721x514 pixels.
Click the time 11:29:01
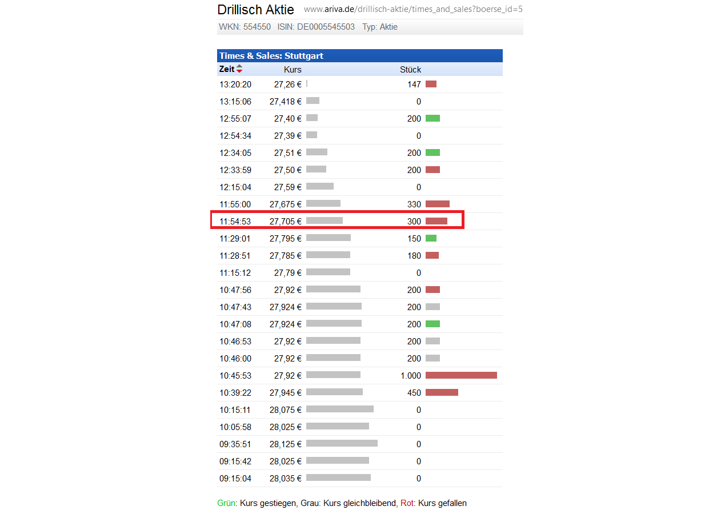click(235, 239)
